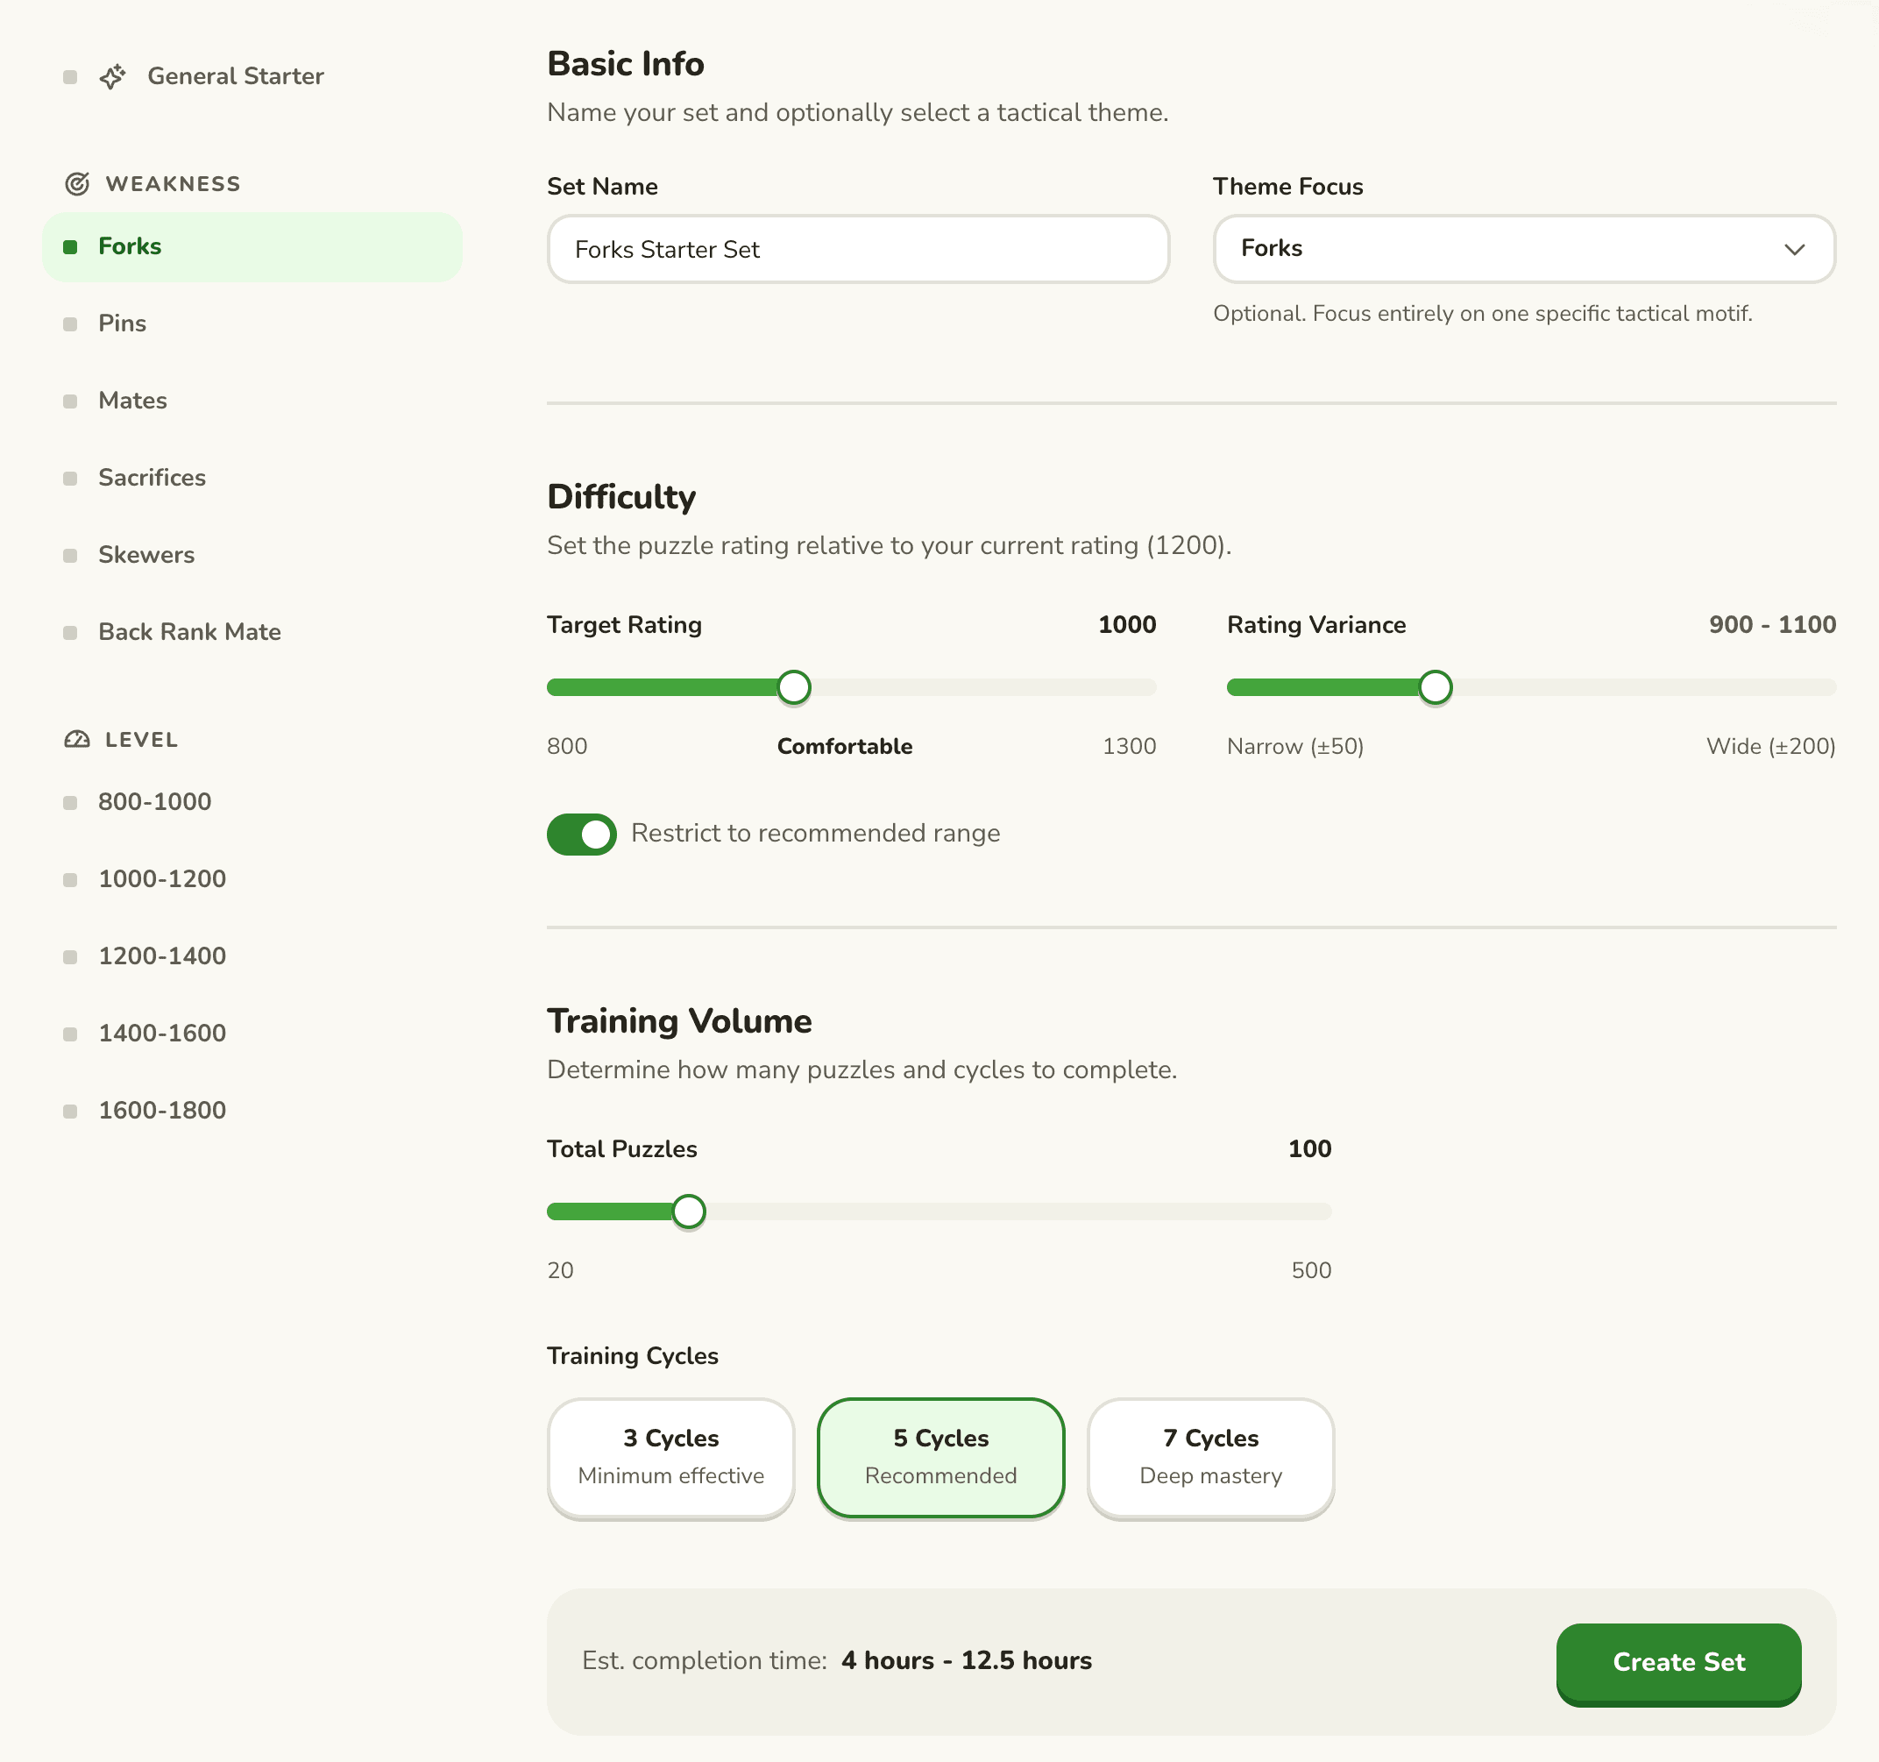
Task: Click the Target Rating value 1000
Action: 1127,625
